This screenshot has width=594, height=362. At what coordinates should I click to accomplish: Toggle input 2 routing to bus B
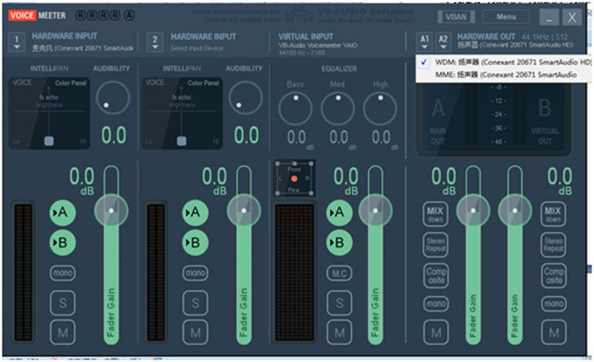click(195, 243)
